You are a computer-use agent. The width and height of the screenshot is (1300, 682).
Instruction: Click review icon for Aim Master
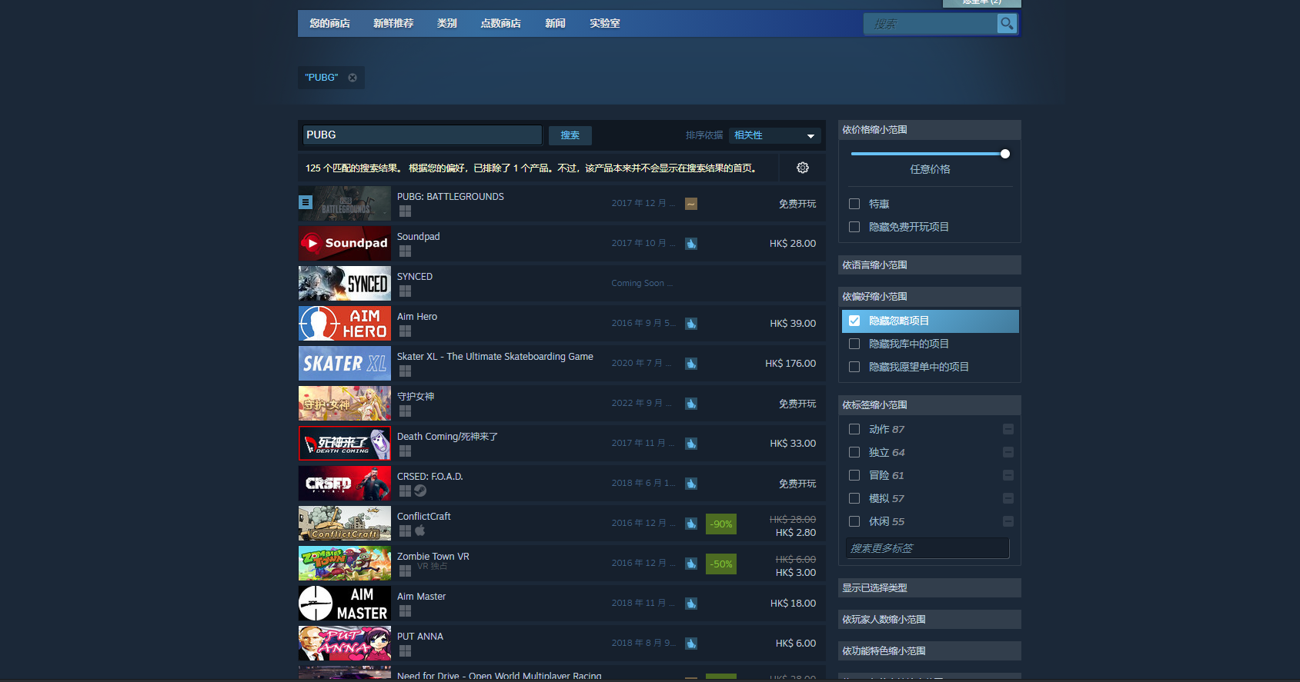click(x=691, y=604)
